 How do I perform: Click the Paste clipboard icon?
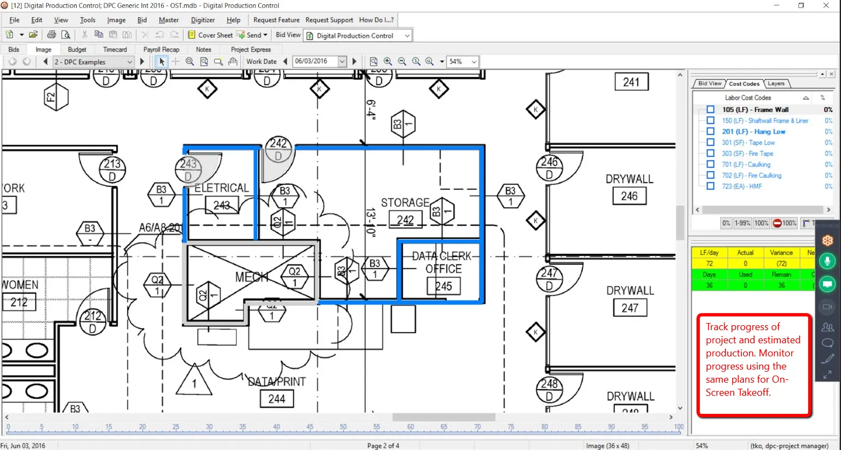tap(113, 34)
